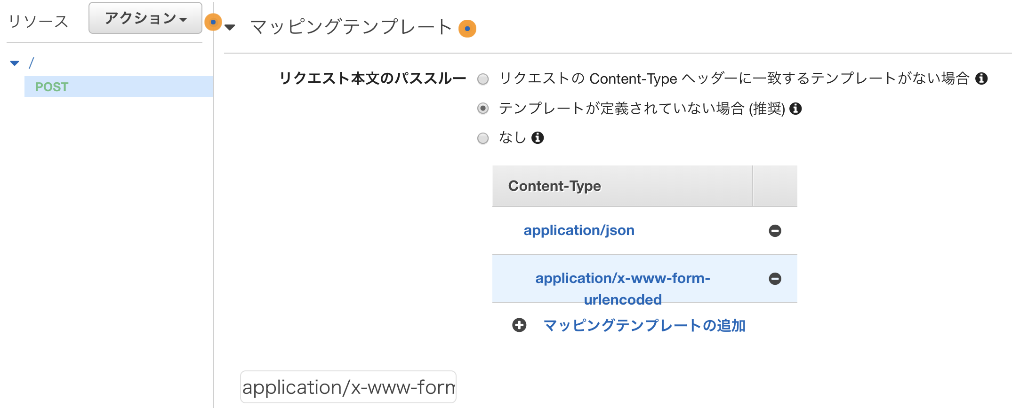This screenshot has height=408, width=1012.
Task: Click the info icon next to なし
Action: point(538,138)
